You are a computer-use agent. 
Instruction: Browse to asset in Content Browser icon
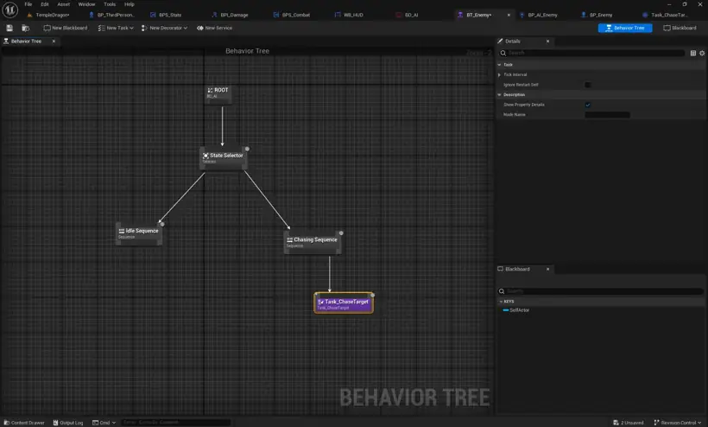point(26,28)
